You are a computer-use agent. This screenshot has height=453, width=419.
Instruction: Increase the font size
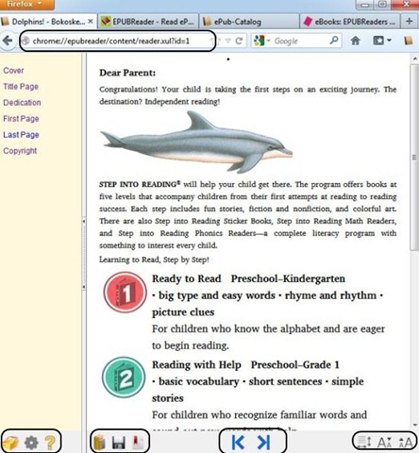point(406,443)
